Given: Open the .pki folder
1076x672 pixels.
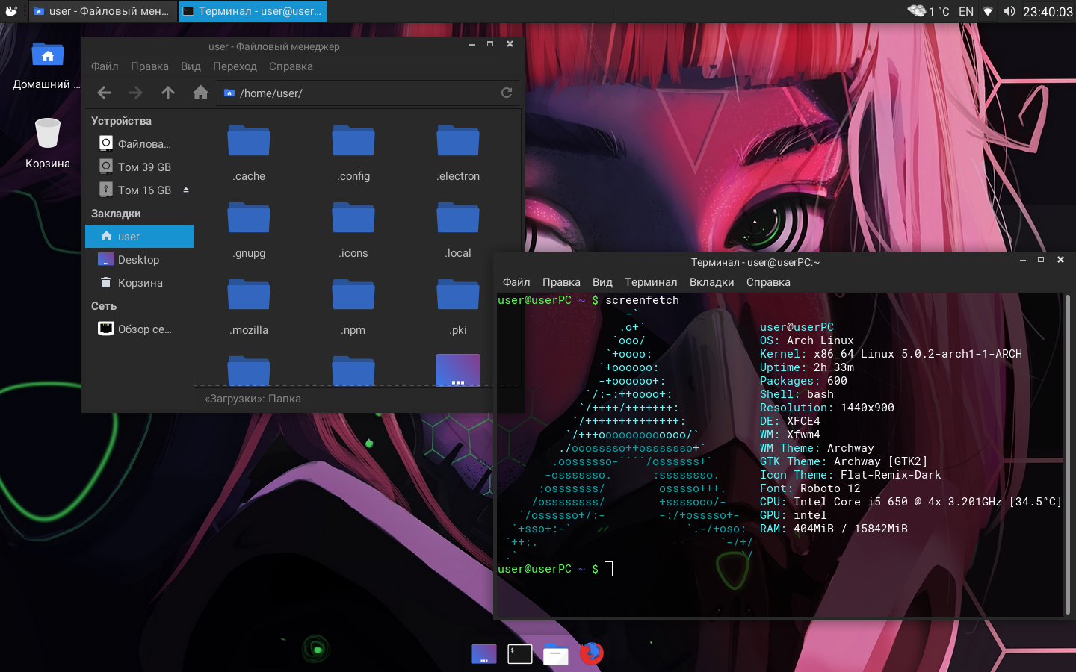Looking at the screenshot, I should tap(458, 308).
